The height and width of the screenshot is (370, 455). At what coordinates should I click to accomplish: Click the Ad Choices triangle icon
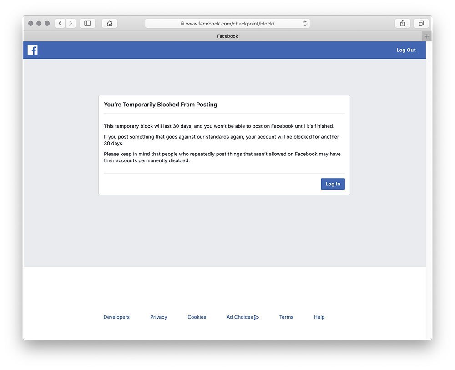pyautogui.click(x=256, y=318)
